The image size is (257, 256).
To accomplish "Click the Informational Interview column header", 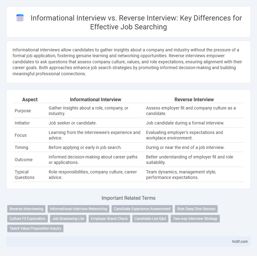I will [x=95, y=99].
